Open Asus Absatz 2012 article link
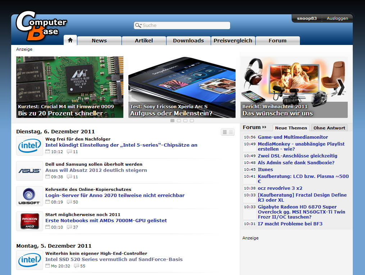This screenshot has width=365, height=275. point(96,170)
